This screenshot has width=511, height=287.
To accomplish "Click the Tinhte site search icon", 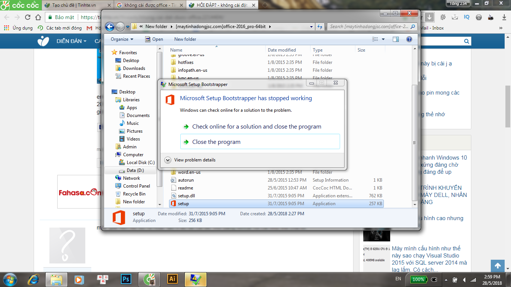I will coord(466,41).
